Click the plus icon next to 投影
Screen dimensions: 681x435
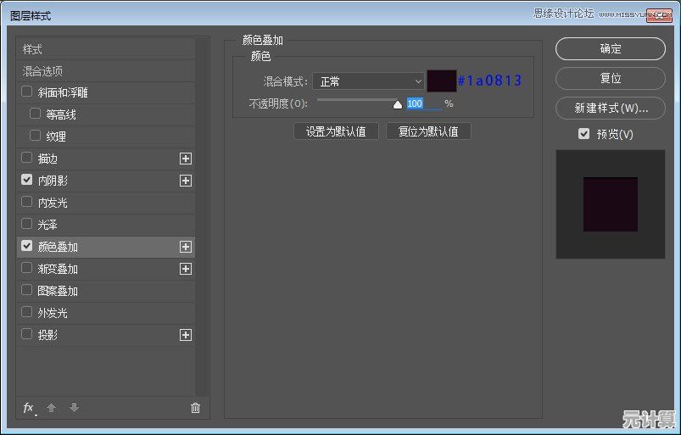(x=186, y=335)
